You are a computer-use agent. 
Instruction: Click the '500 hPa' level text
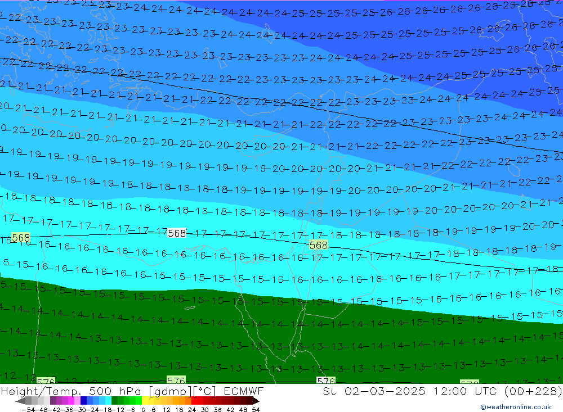[116, 391]
